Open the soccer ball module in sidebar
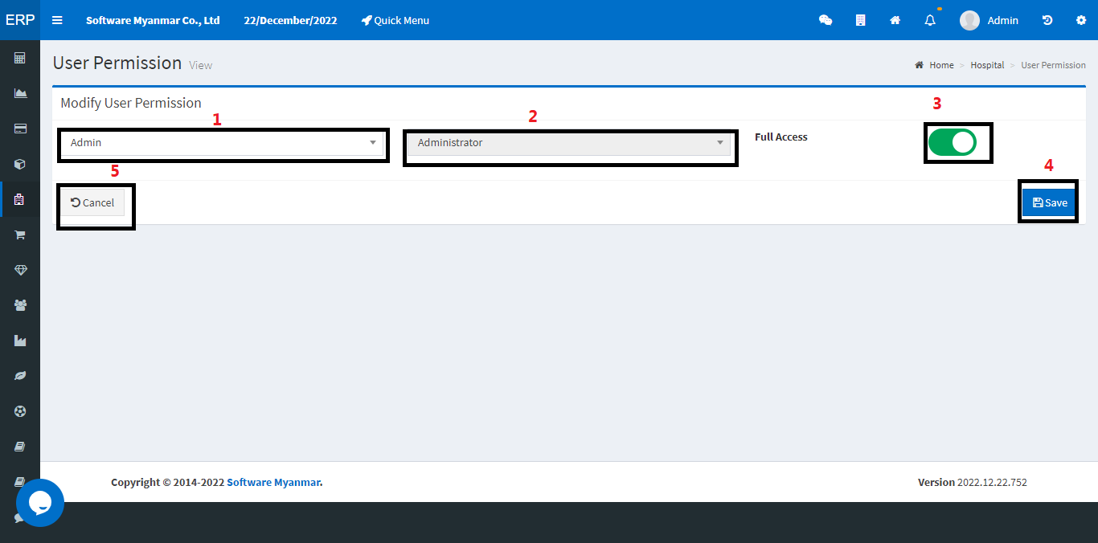Viewport: 1098px width, 543px height. (20, 411)
